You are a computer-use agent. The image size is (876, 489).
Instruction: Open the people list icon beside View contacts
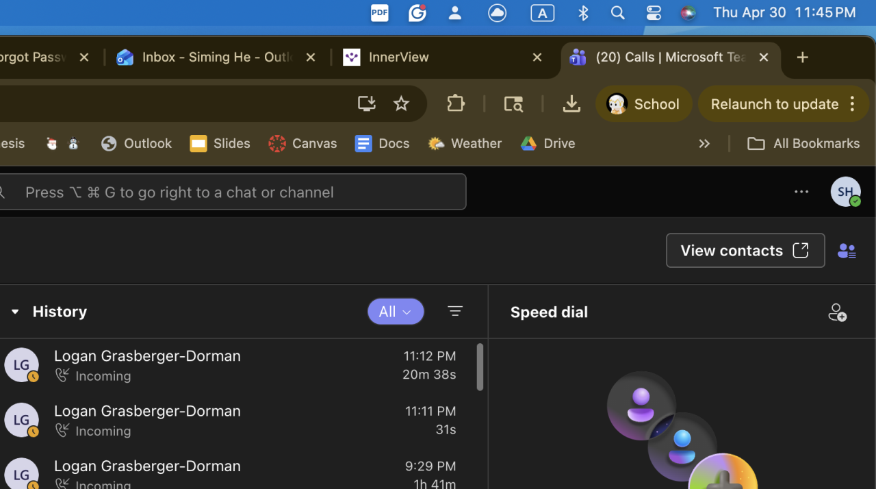click(x=847, y=251)
